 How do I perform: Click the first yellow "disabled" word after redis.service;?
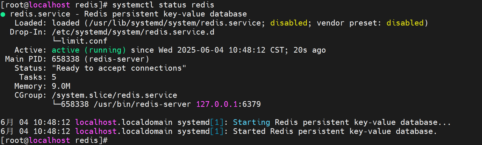pos(289,23)
